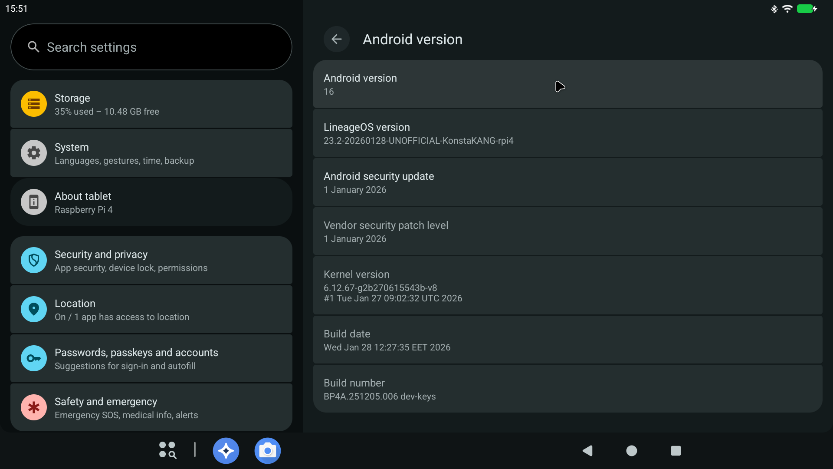Viewport: 833px width, 469px height.
Task: Open the System settings gear icon
Action: click(x=33, y=153)
